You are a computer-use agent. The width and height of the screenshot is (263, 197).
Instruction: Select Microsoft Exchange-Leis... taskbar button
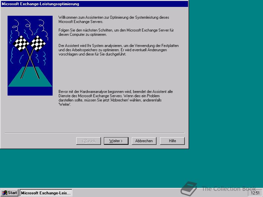click(x=46, y=193)
